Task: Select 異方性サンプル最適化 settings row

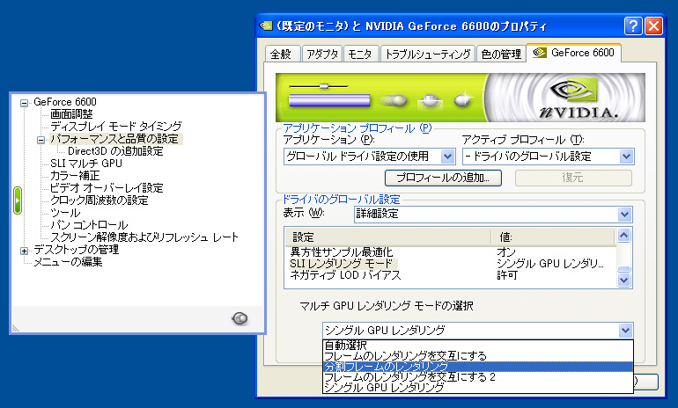Action: point(450,252)
